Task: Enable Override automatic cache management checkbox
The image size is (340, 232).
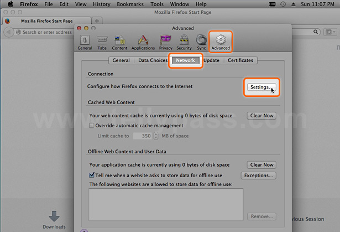Action: tap(92, 126)
